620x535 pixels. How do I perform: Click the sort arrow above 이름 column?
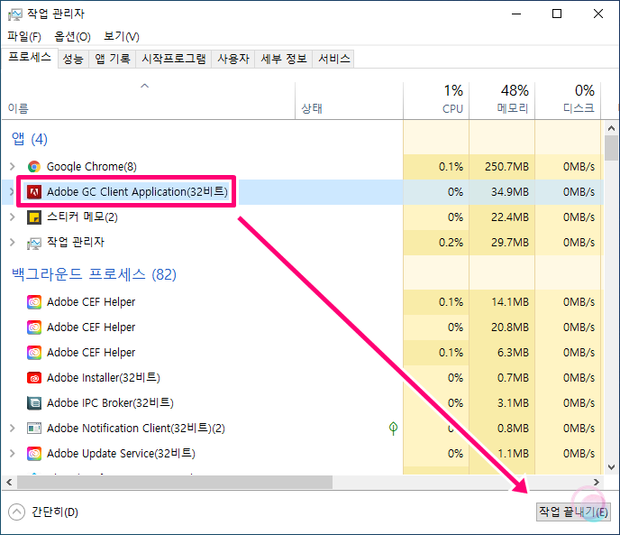coord(145,86)
